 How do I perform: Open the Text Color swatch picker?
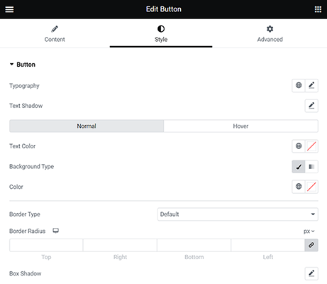[311, 146]
